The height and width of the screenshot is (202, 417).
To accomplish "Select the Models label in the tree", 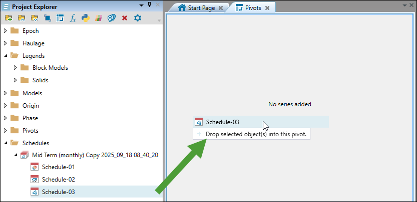I will coord(32,93).
